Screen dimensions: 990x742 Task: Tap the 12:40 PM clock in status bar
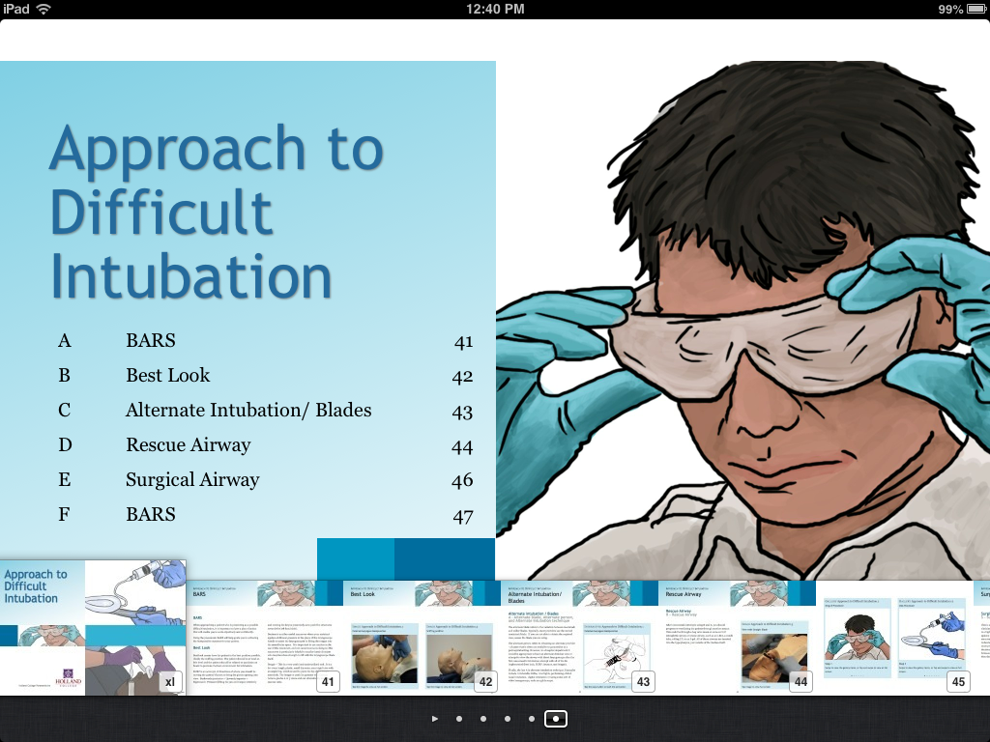[495, 9]
